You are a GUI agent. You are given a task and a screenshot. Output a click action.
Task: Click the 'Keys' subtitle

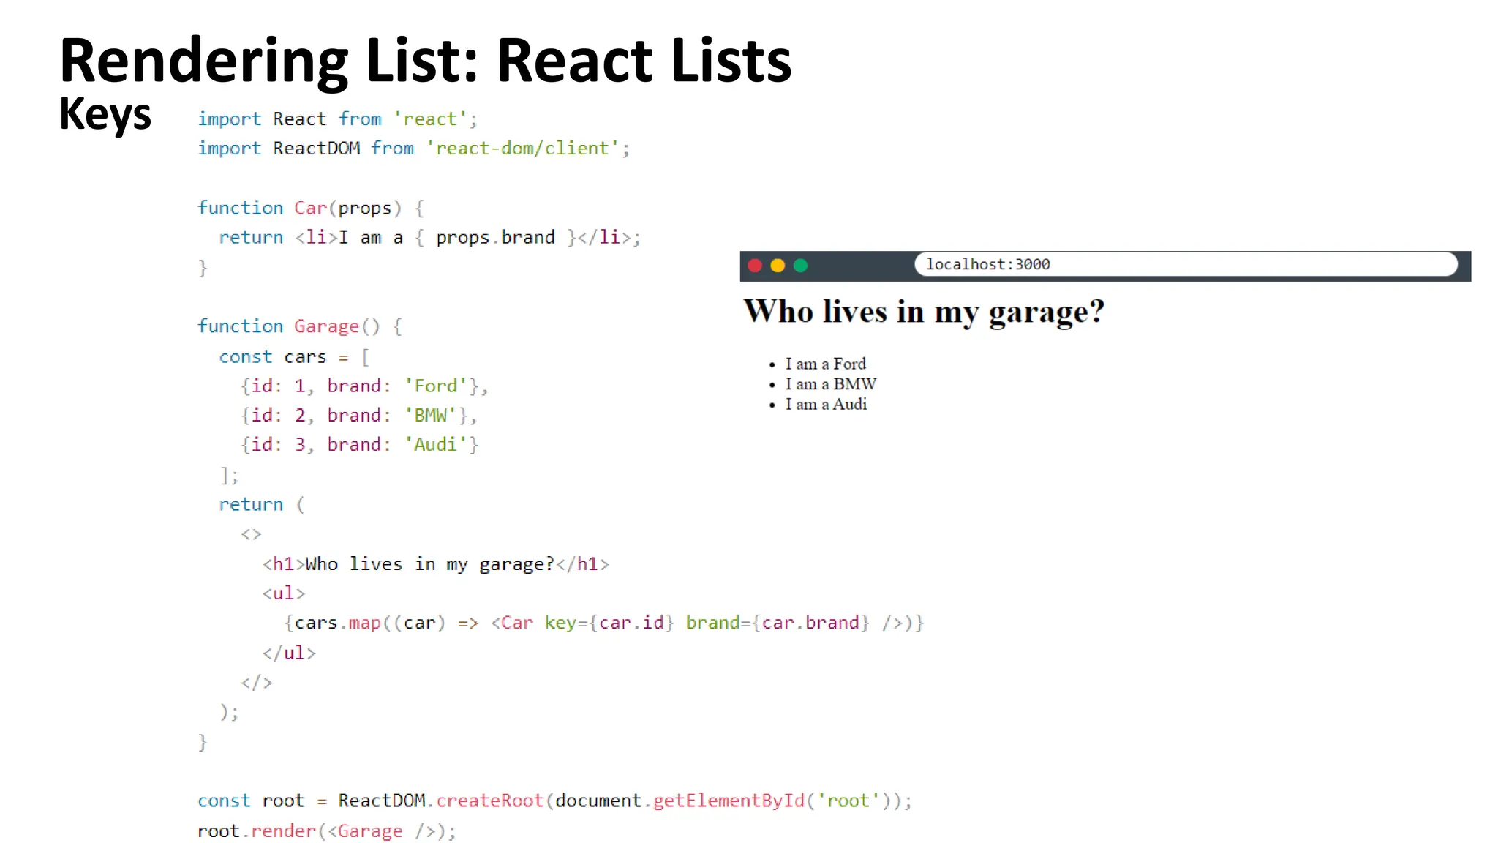[105, 114]
